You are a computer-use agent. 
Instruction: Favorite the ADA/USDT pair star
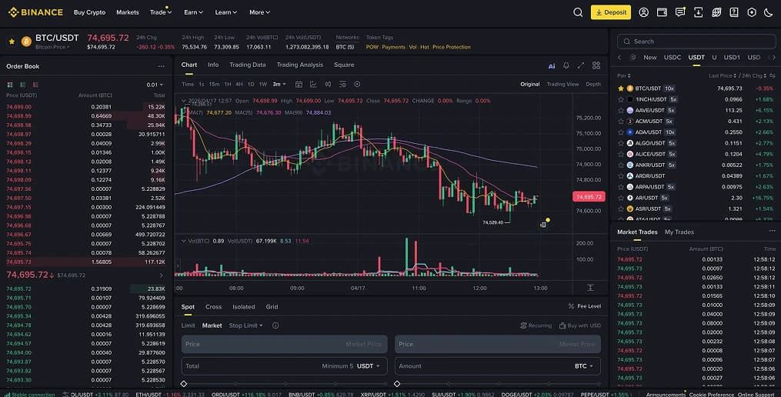621,132
